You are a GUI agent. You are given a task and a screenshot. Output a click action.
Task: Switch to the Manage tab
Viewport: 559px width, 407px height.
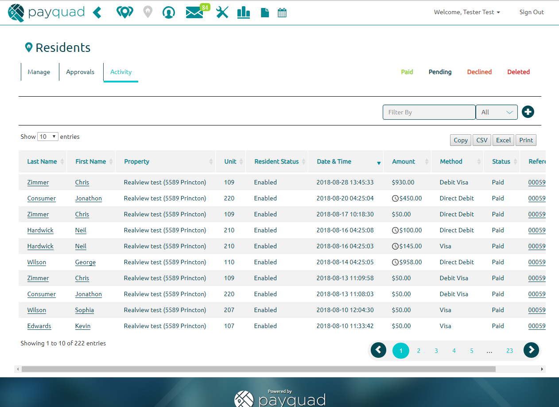(39, 71)
